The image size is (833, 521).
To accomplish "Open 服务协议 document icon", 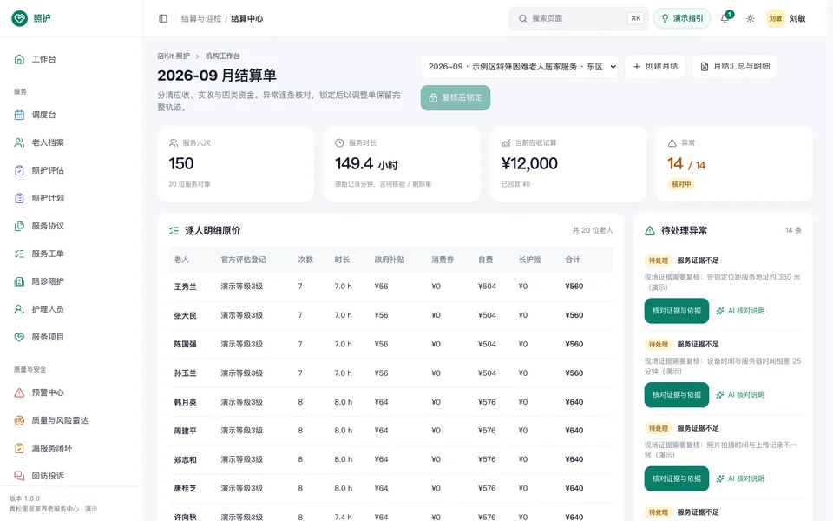I will tap(19, 226).
